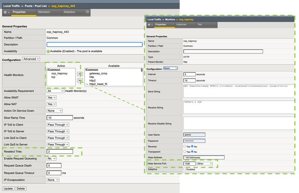299x193 pixels.
Task: Click the Update button
Action: (x=8, y=188)
